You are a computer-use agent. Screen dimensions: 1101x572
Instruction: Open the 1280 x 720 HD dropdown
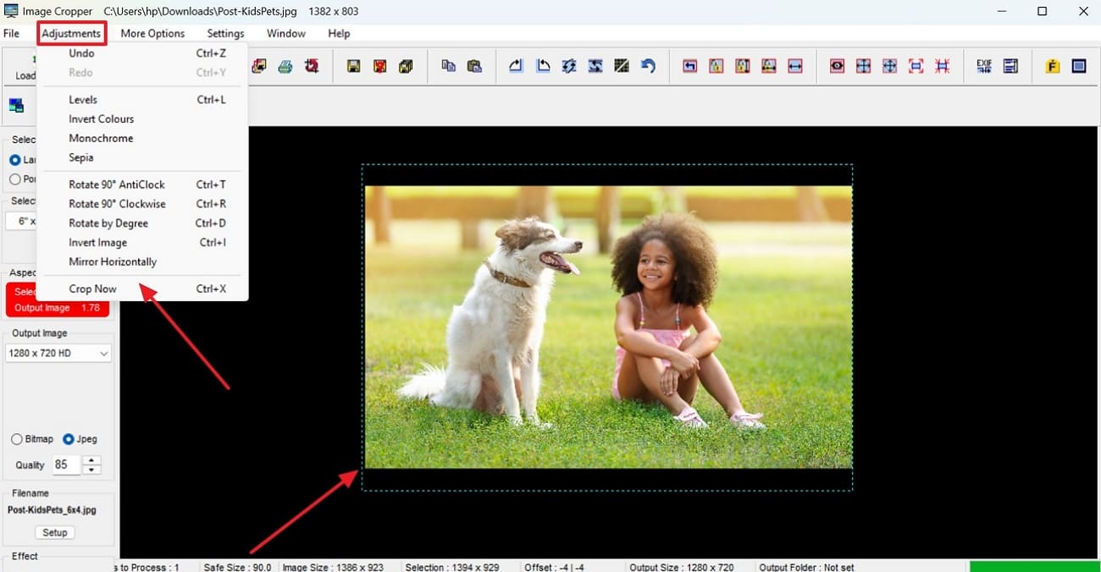tap(58, 353)
